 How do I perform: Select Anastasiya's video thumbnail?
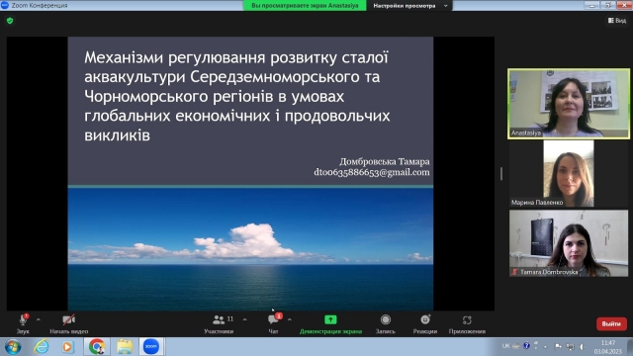(569, 104)
